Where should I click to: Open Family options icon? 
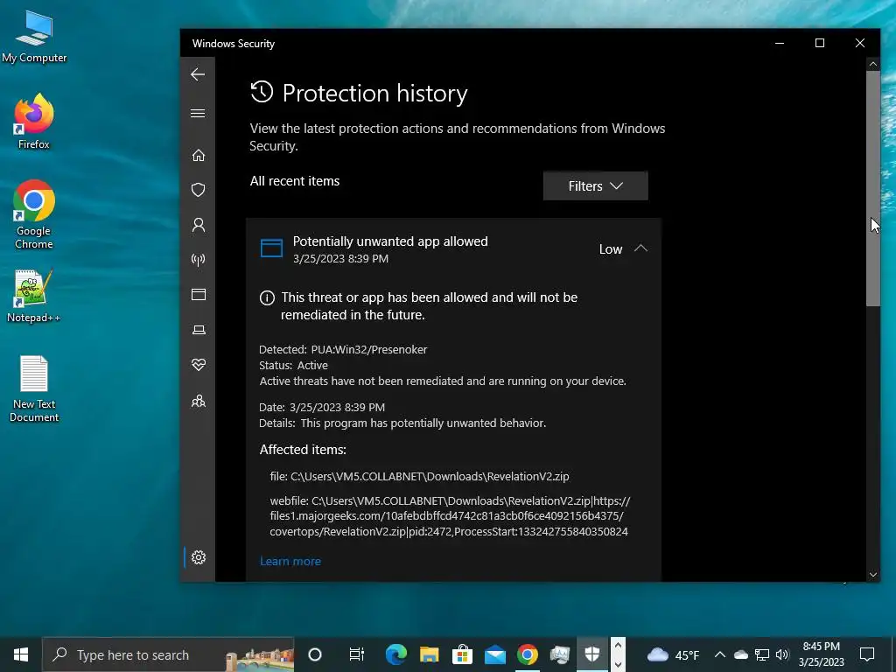coord(199,401)
